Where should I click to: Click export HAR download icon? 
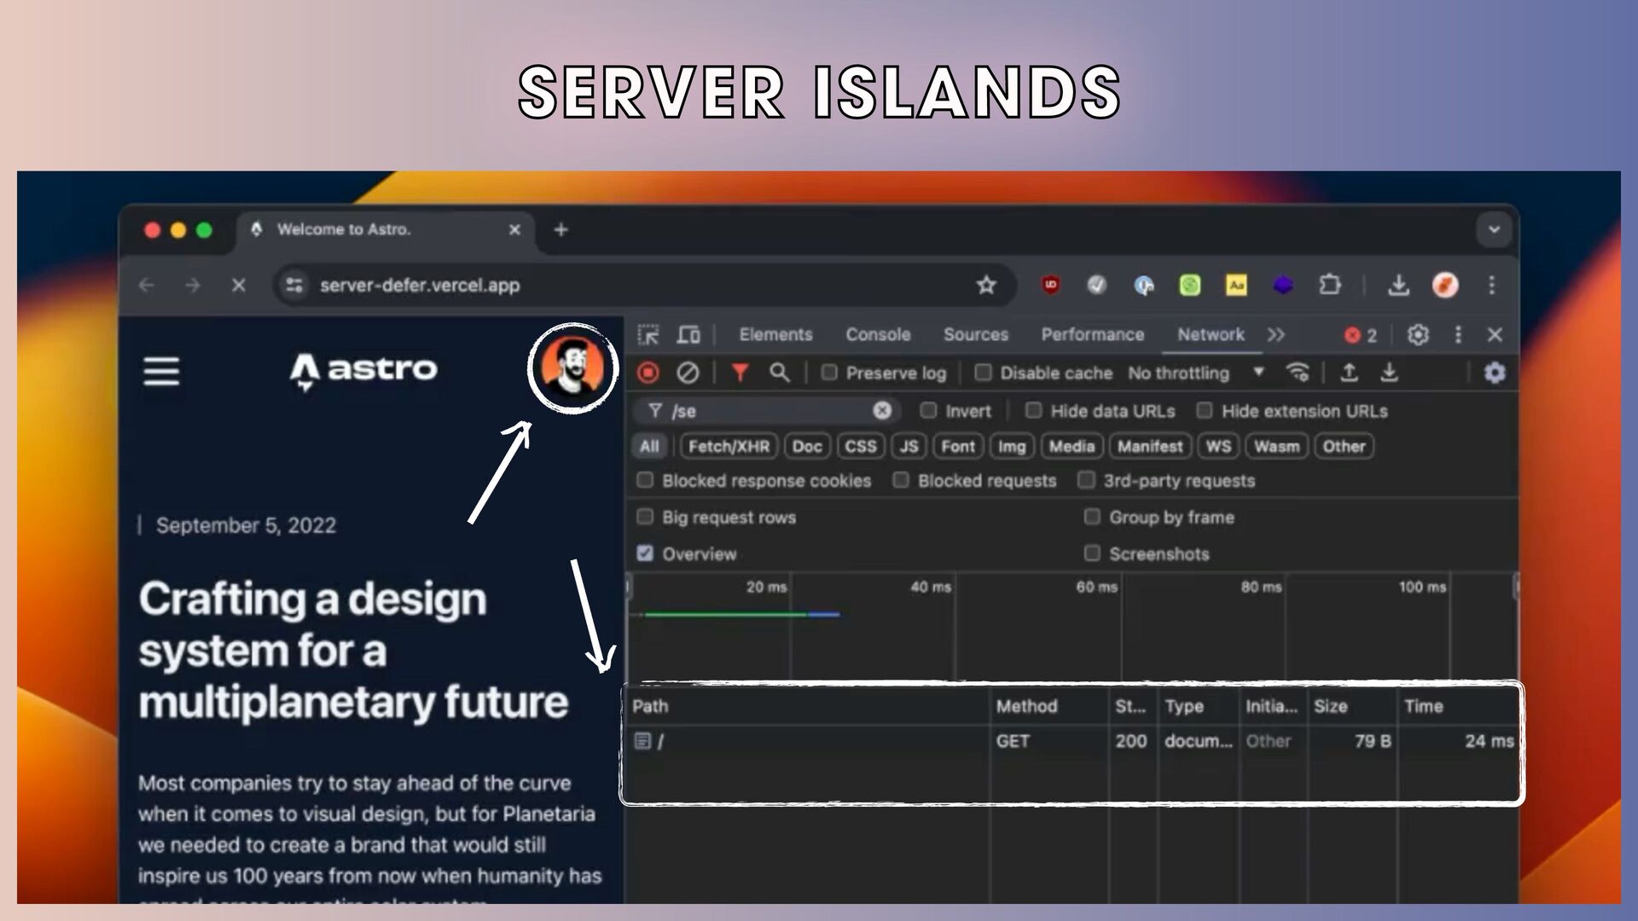[1390, 373]
